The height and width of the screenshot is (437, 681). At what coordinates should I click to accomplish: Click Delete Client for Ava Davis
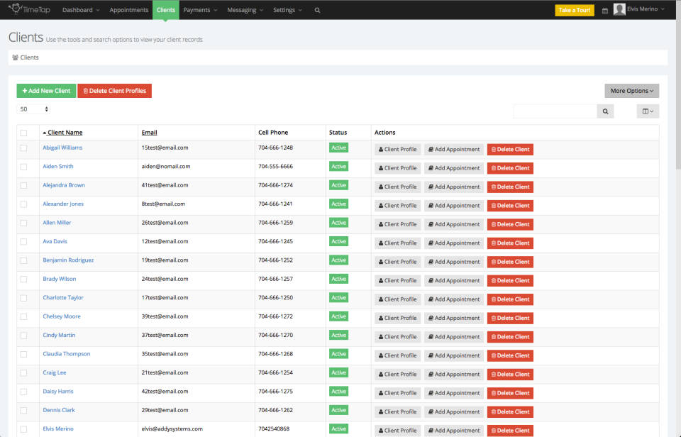coord(510,243)
